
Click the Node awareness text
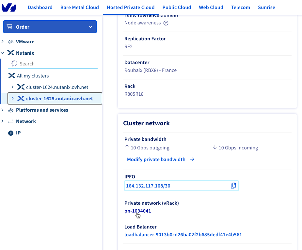click(x=143, y=23)
